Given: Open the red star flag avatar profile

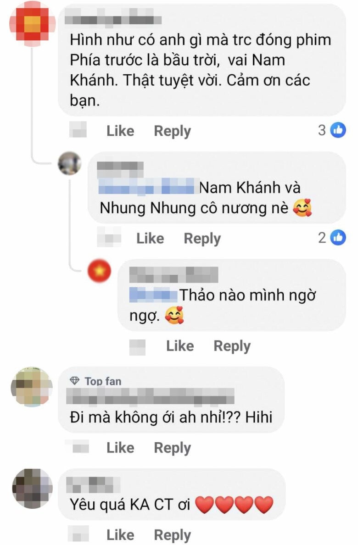Looking at the screenshot, I should [x=99, y=271].
